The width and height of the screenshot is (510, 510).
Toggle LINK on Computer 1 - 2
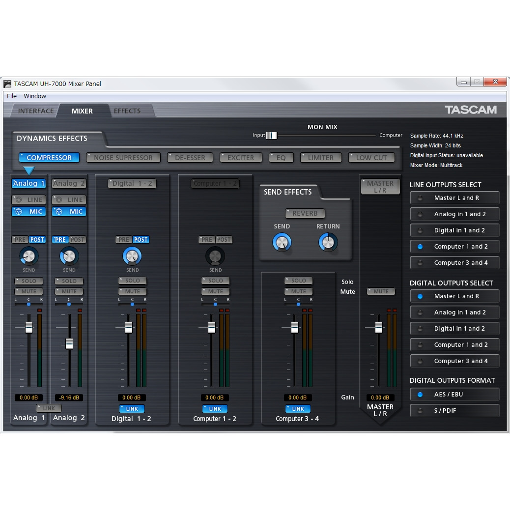(215, 409)
